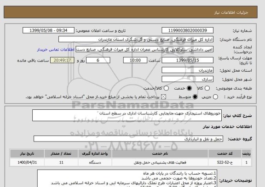
Task: Click the need date cell 1400/04/31
Action: click(27, 162)
